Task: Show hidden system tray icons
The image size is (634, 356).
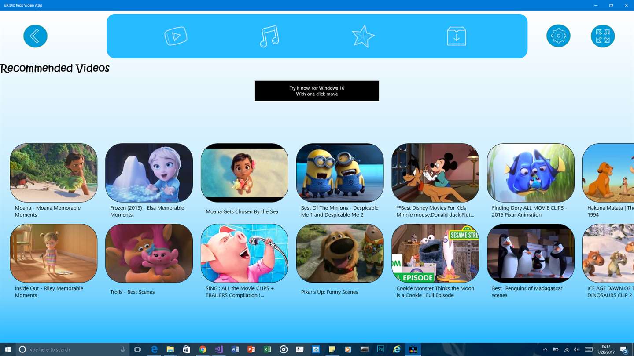Action: (545, 349)
